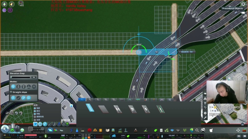The width and height of the screenshot is (248, 139).
Task: Switch to the third road category tab
Action: 98,99
